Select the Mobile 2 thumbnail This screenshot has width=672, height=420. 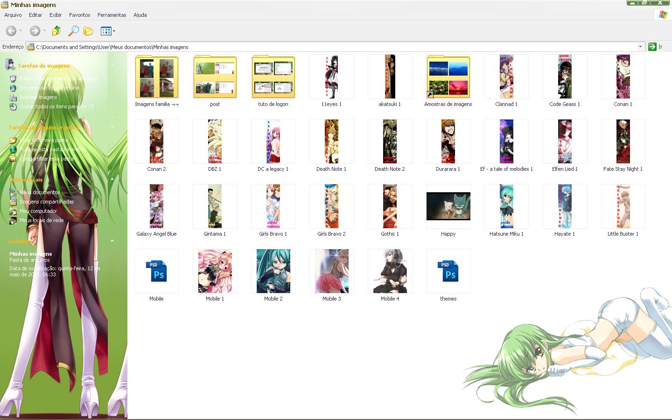273,271
